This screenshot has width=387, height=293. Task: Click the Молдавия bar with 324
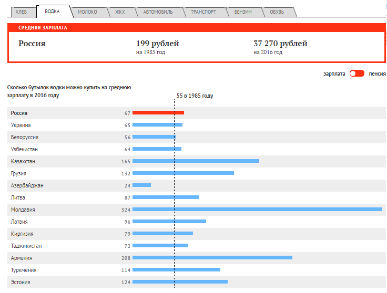257,210
